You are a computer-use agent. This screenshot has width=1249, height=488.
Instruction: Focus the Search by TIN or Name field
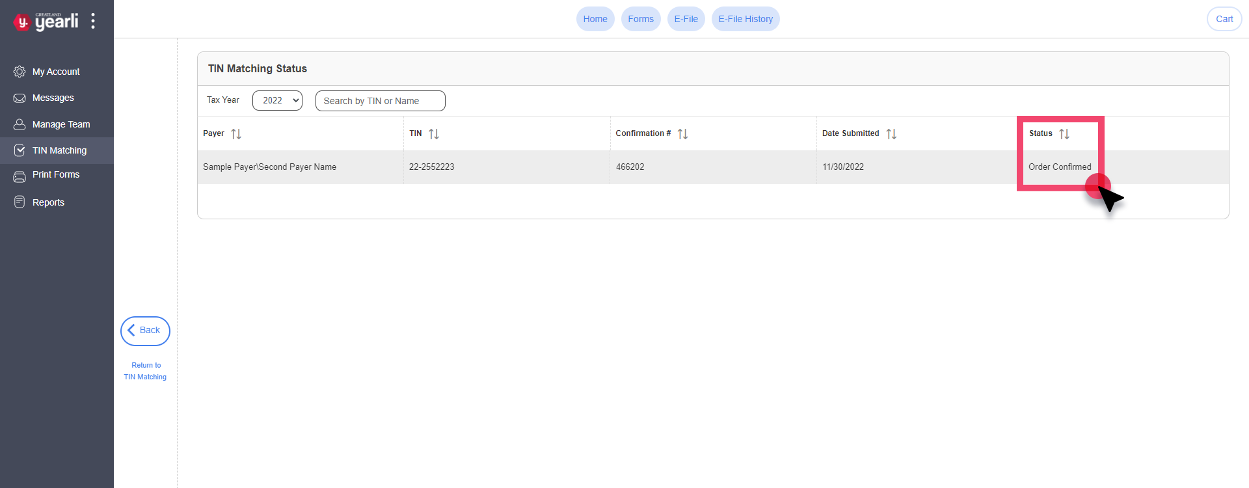click(380, 101)
